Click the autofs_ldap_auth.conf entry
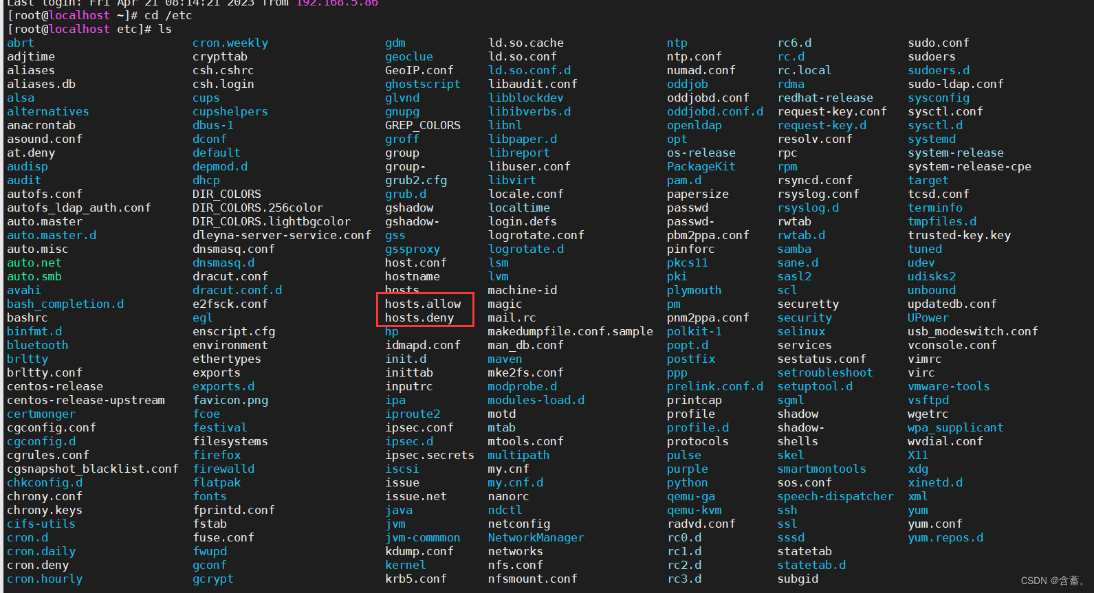 [79, 208]
